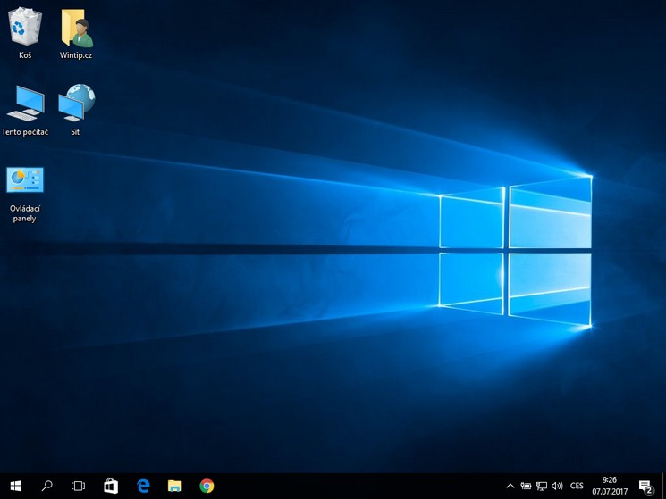
Task: Open network status tray icon
Action: [542, 486]
